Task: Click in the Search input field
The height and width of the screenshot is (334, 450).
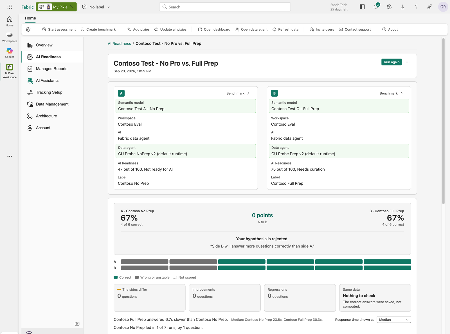Action: click(x=225, y=7)
